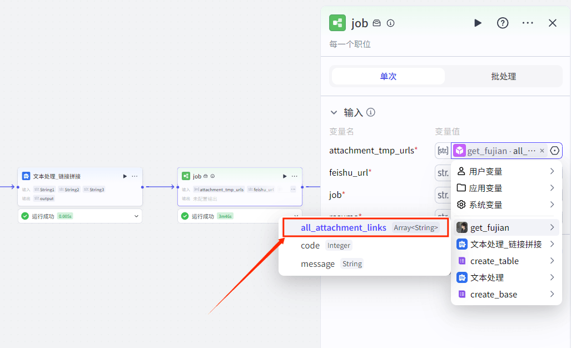Select message String output
Screen dimensions: 571x348
point(364,264)
